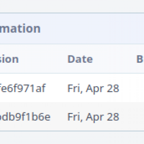
Task: Click the gray db9f1b6e table row
Action: (x=72, y=117)
